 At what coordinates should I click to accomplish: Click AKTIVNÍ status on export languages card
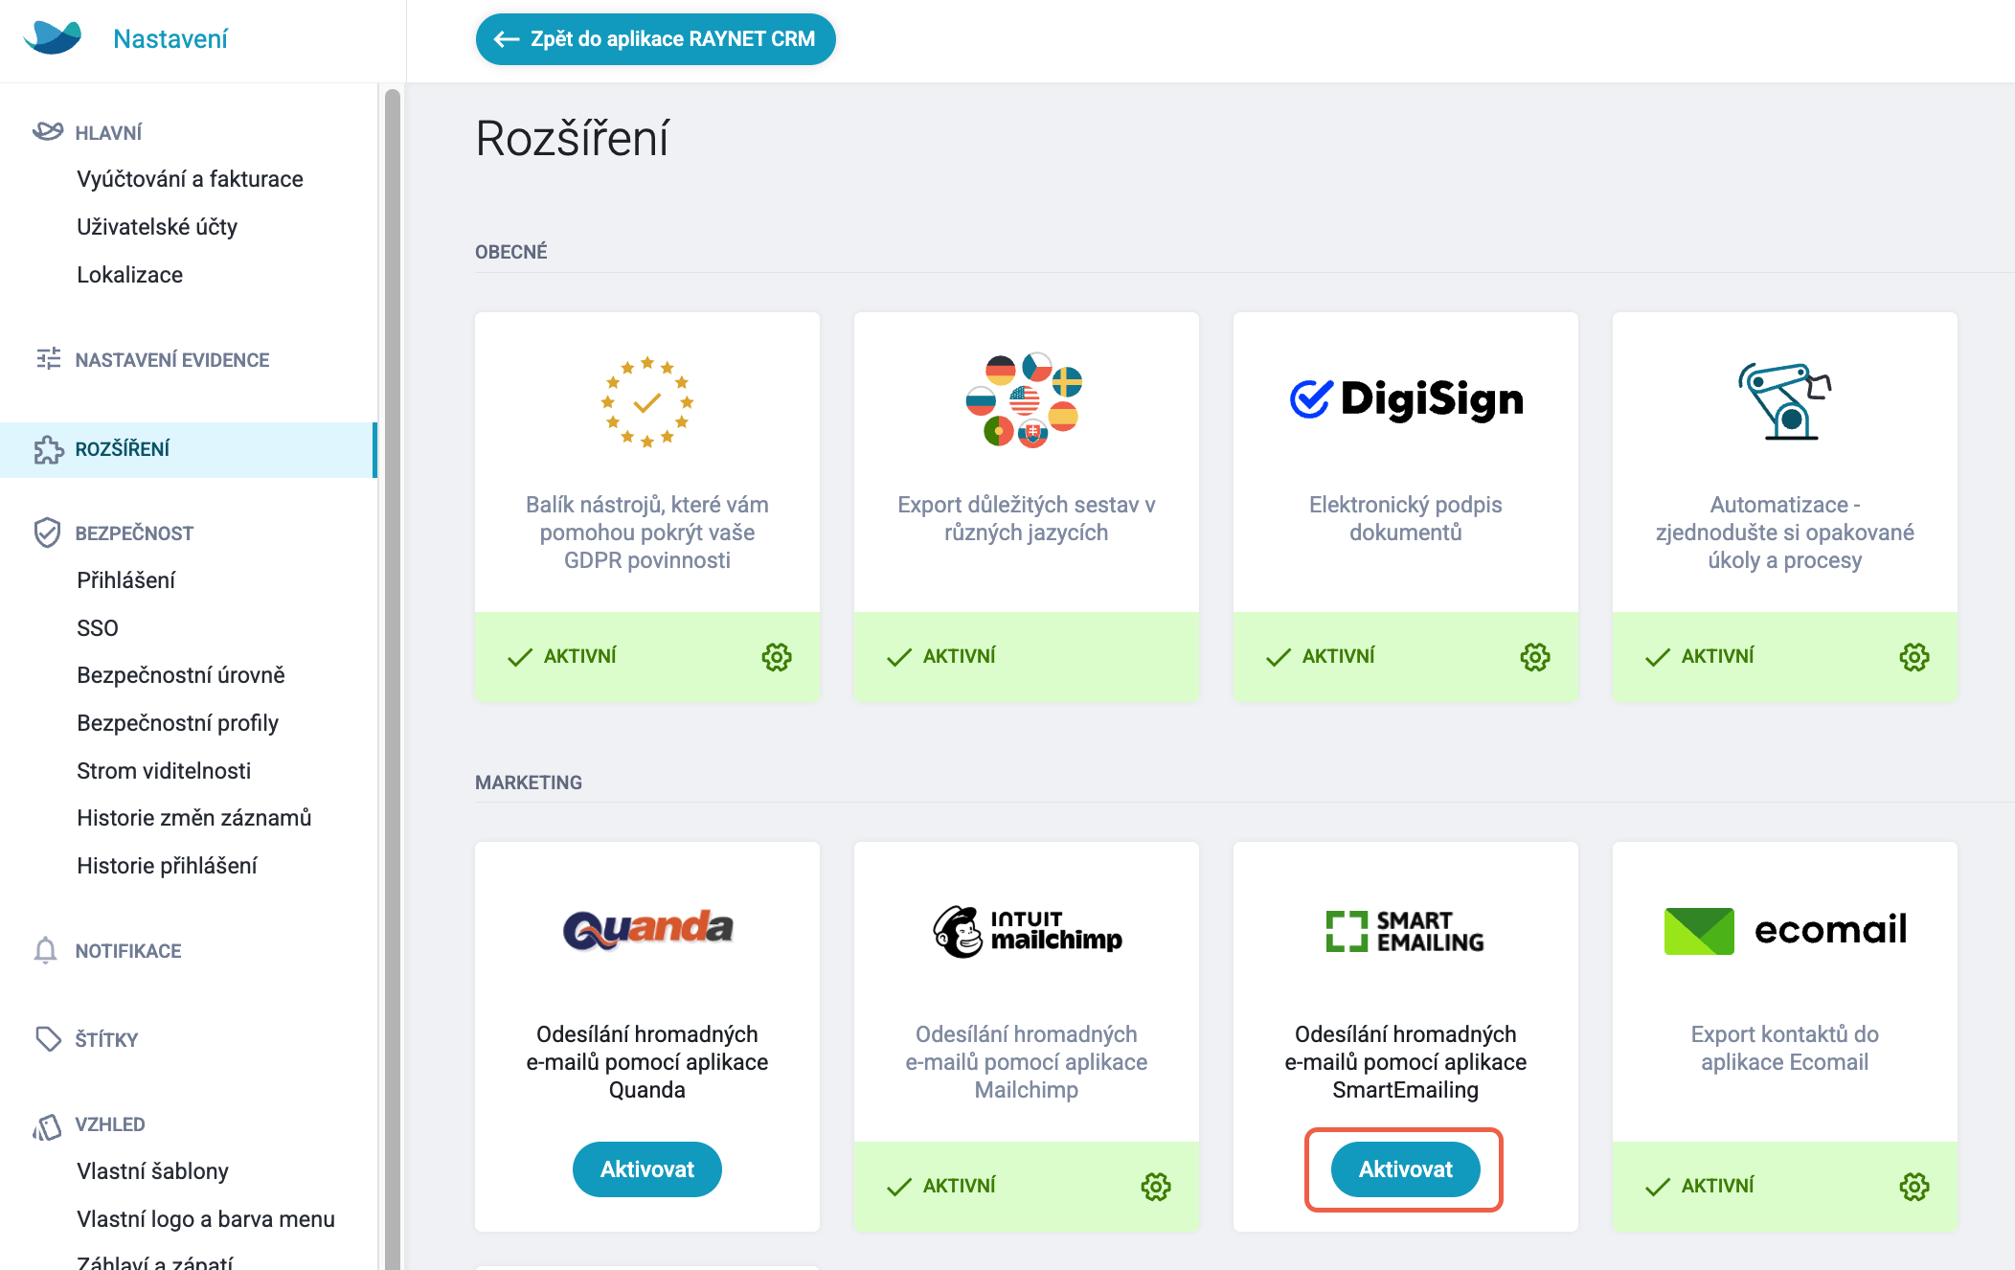tap(941, 657)
